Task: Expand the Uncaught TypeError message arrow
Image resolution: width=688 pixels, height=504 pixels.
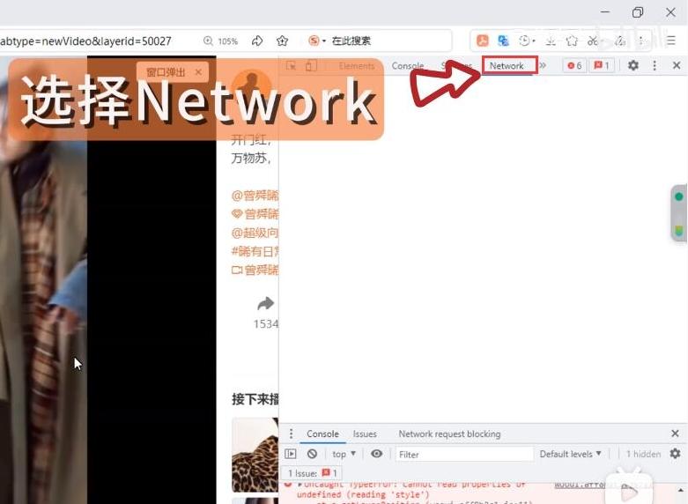Action: tap(300, 485)
